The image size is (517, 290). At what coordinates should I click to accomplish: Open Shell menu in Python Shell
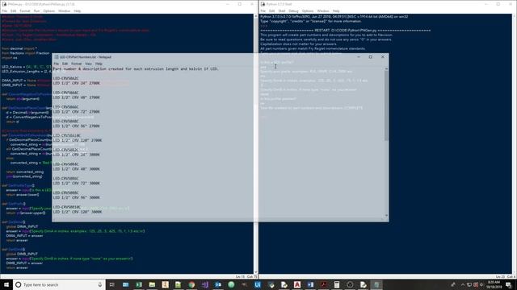pyautogui.click(x=282, y=10)
